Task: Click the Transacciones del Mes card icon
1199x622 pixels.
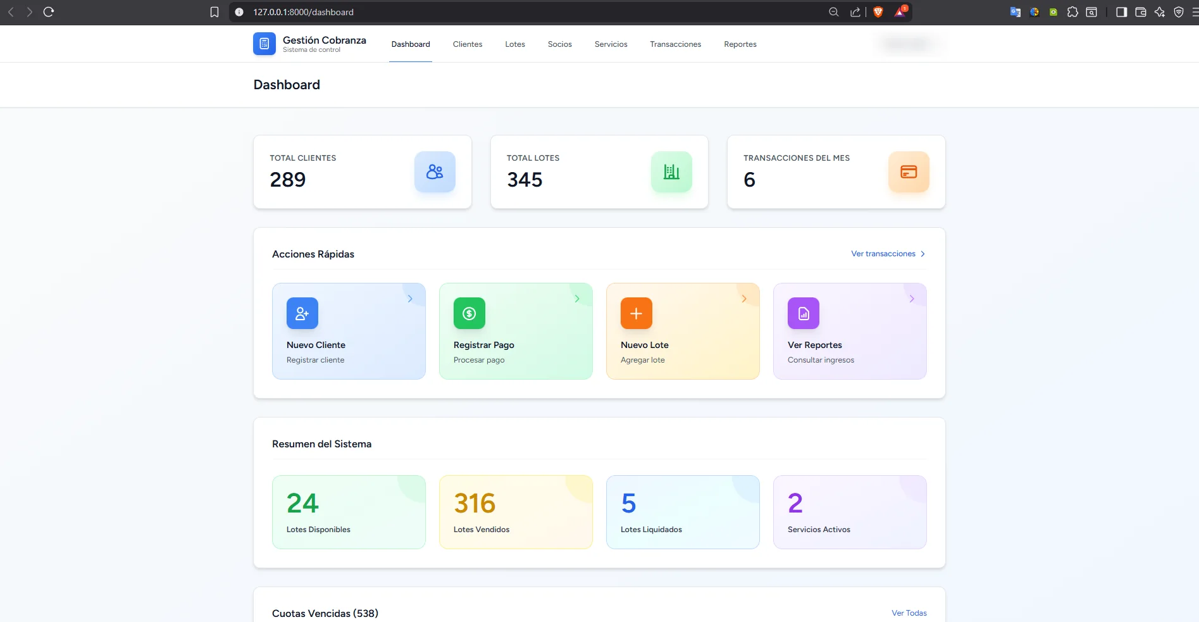Action: [909, 171]
